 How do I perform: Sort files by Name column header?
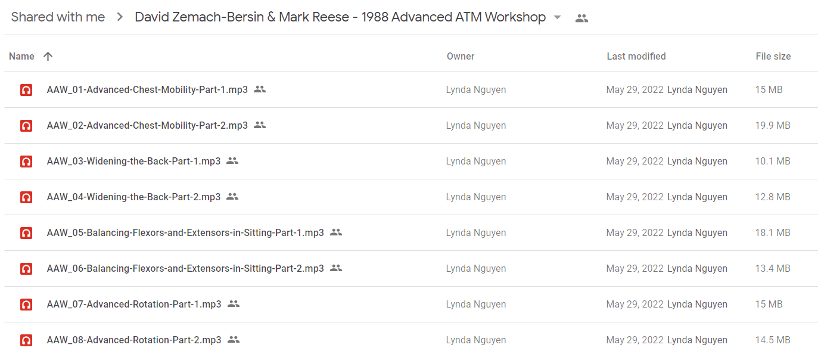click(x=21, y=56)
